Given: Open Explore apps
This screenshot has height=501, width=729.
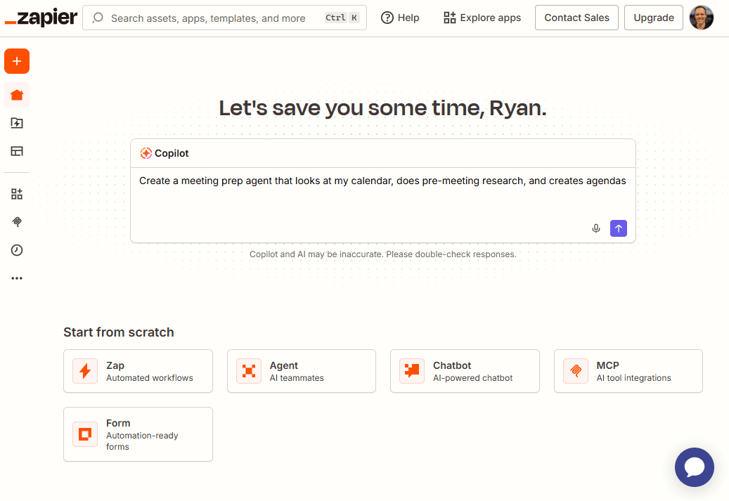Looking at the screenshot, I should tap(482, 18).
